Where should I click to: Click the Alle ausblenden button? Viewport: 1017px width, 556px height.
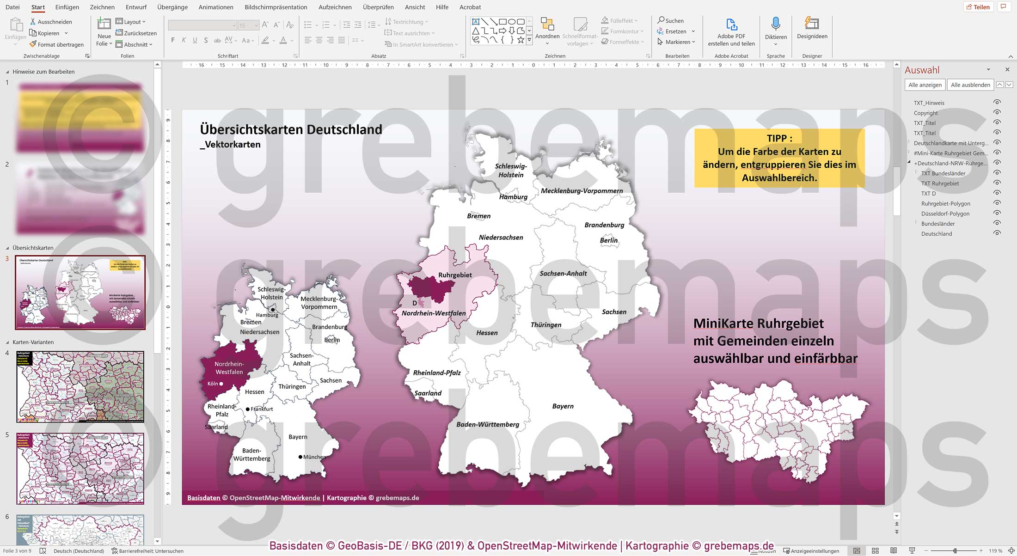point(970,85)
